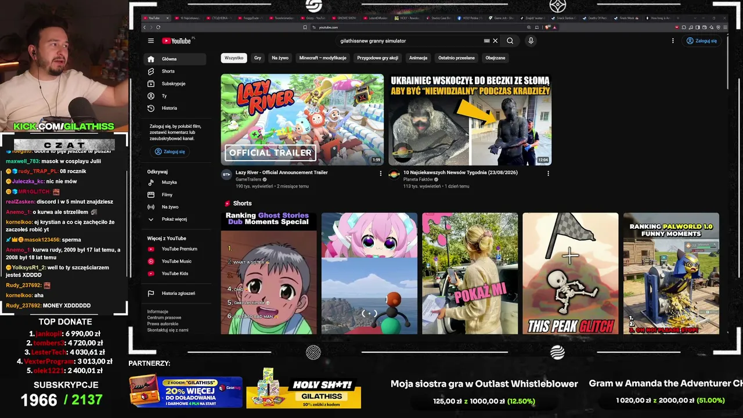Select the Na żywo filter chip
The height and width of the screenshot is (418, 743).
pos(280,58)
